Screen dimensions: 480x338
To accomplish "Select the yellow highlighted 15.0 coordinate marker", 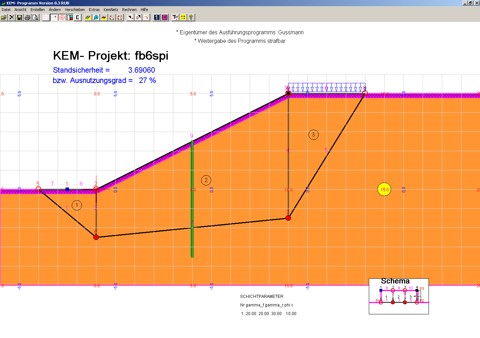I will pyautogui.click(x=384, y=190).
